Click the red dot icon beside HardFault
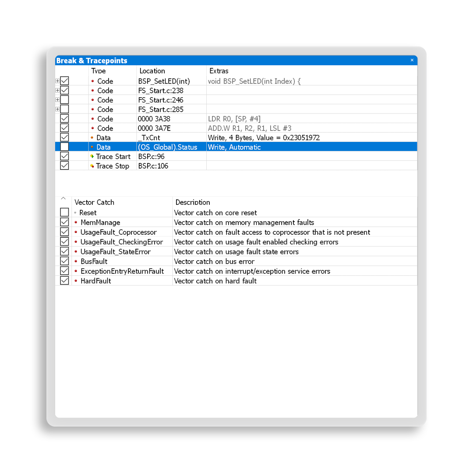This screenshot has width=473, height=473. coord(76,281)
